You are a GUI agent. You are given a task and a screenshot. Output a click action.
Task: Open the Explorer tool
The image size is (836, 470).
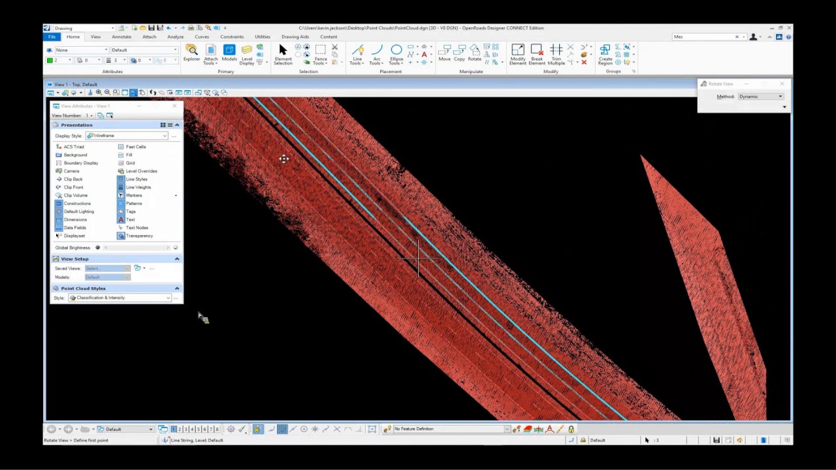point(191,54)
